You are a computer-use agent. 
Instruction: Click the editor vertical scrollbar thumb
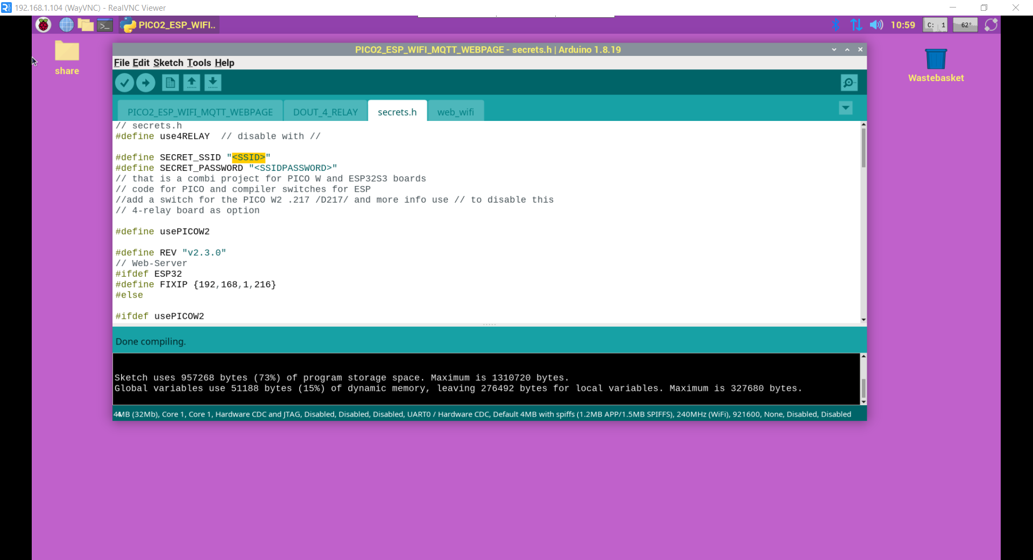[x=864, y=148]
